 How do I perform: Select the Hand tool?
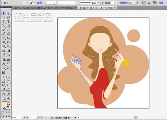(4, 98)
